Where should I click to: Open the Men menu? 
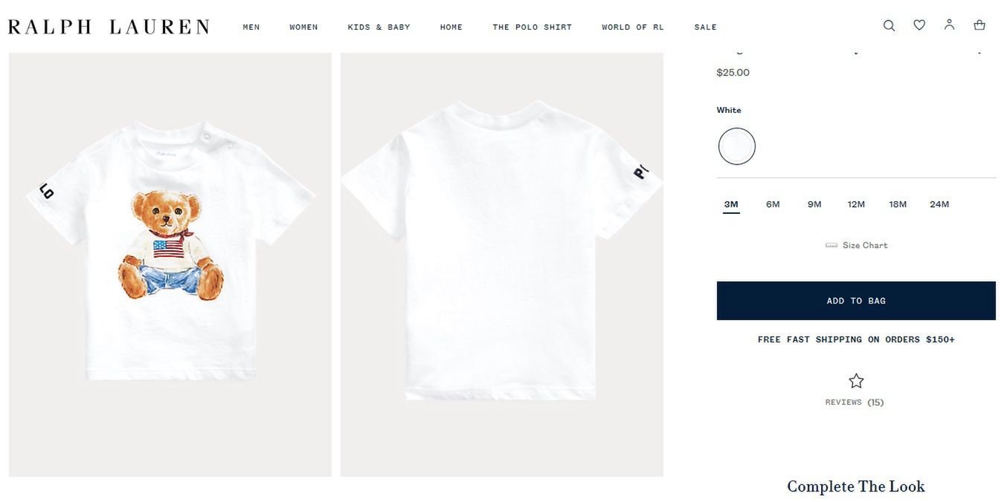click(x=251, y=27)
